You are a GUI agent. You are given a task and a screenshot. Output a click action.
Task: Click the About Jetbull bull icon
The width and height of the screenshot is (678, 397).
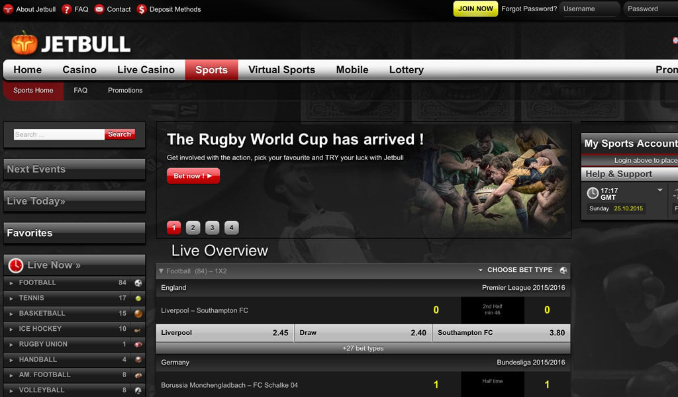tap(8, 9)
